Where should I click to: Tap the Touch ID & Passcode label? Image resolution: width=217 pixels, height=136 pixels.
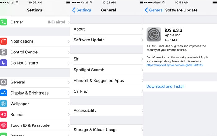(30, 125)
